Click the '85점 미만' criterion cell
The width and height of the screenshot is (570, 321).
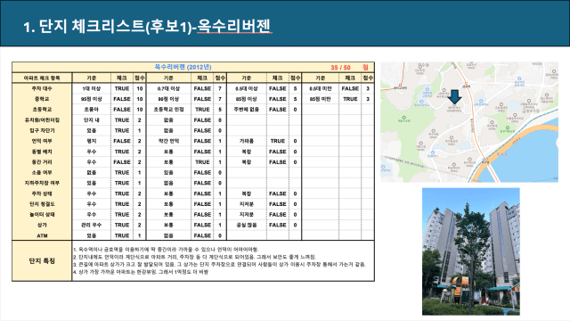click(x=321, y=99)
